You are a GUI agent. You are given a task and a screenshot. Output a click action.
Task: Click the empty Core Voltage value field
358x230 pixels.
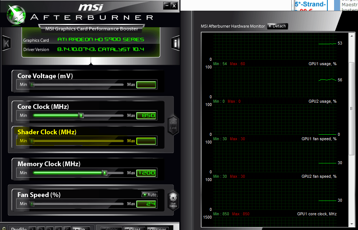(146, 85)
